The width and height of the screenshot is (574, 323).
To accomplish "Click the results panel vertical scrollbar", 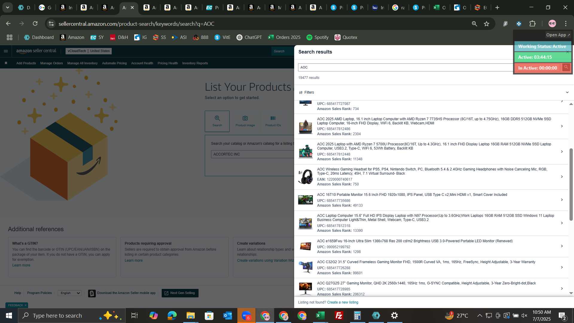I will click(x=571, y=184).
